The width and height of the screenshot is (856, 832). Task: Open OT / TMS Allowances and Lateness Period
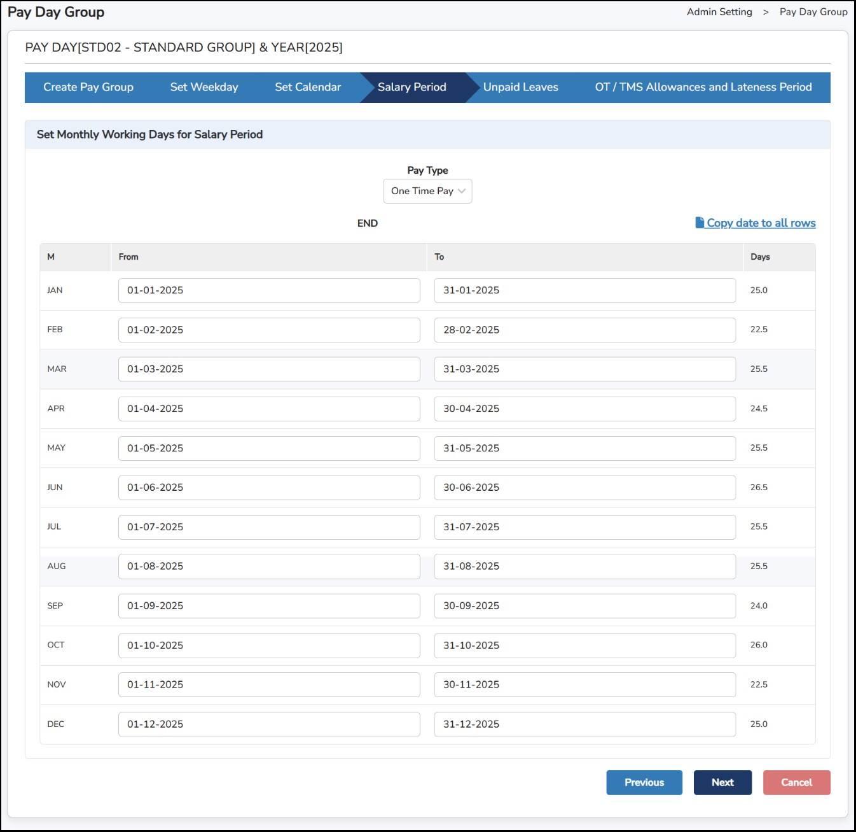703,87
